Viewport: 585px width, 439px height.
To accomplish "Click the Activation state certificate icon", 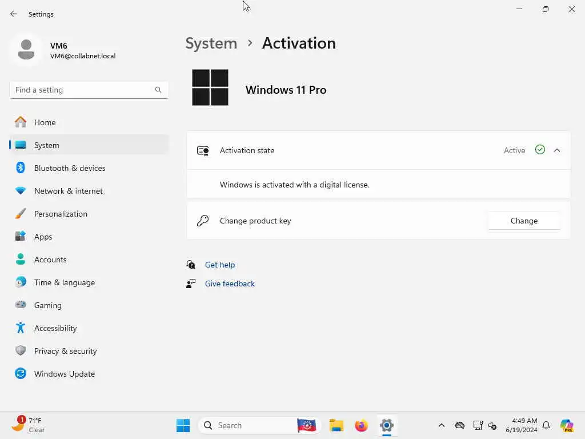I will coord(203,150).
